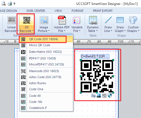Click the D=[field0] T:[QR ... label
Screen dimensions: 141x118
pos(95,56)
